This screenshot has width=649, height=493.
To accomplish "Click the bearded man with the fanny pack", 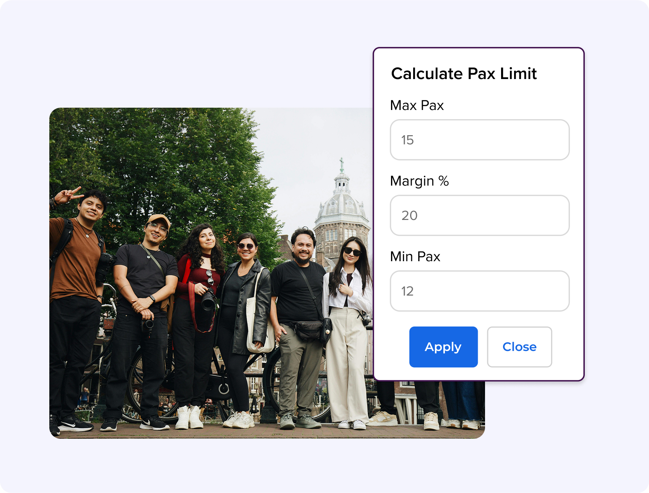I will tap(300, 305).
